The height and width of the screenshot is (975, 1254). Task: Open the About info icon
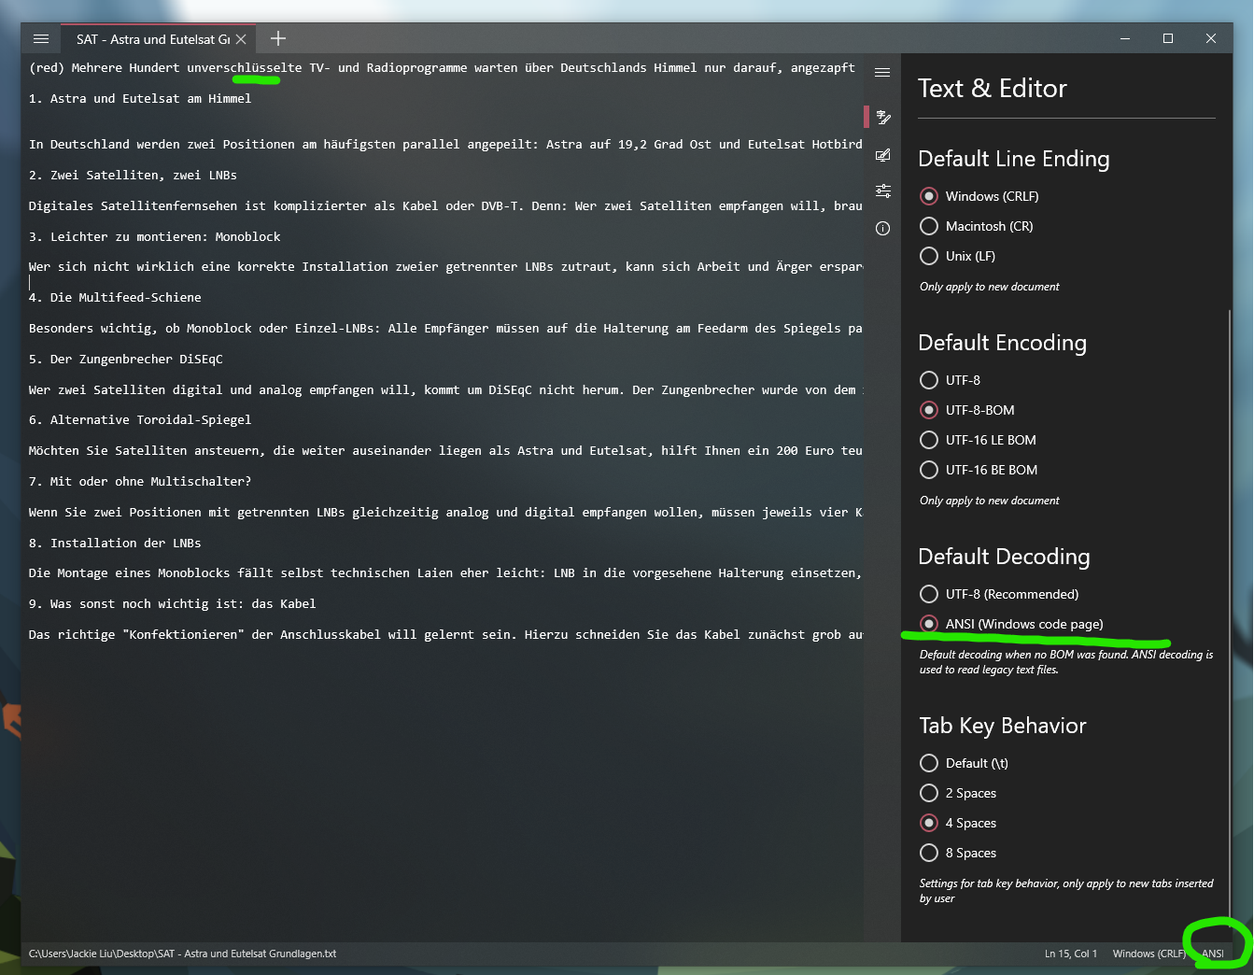click(882, 228)
